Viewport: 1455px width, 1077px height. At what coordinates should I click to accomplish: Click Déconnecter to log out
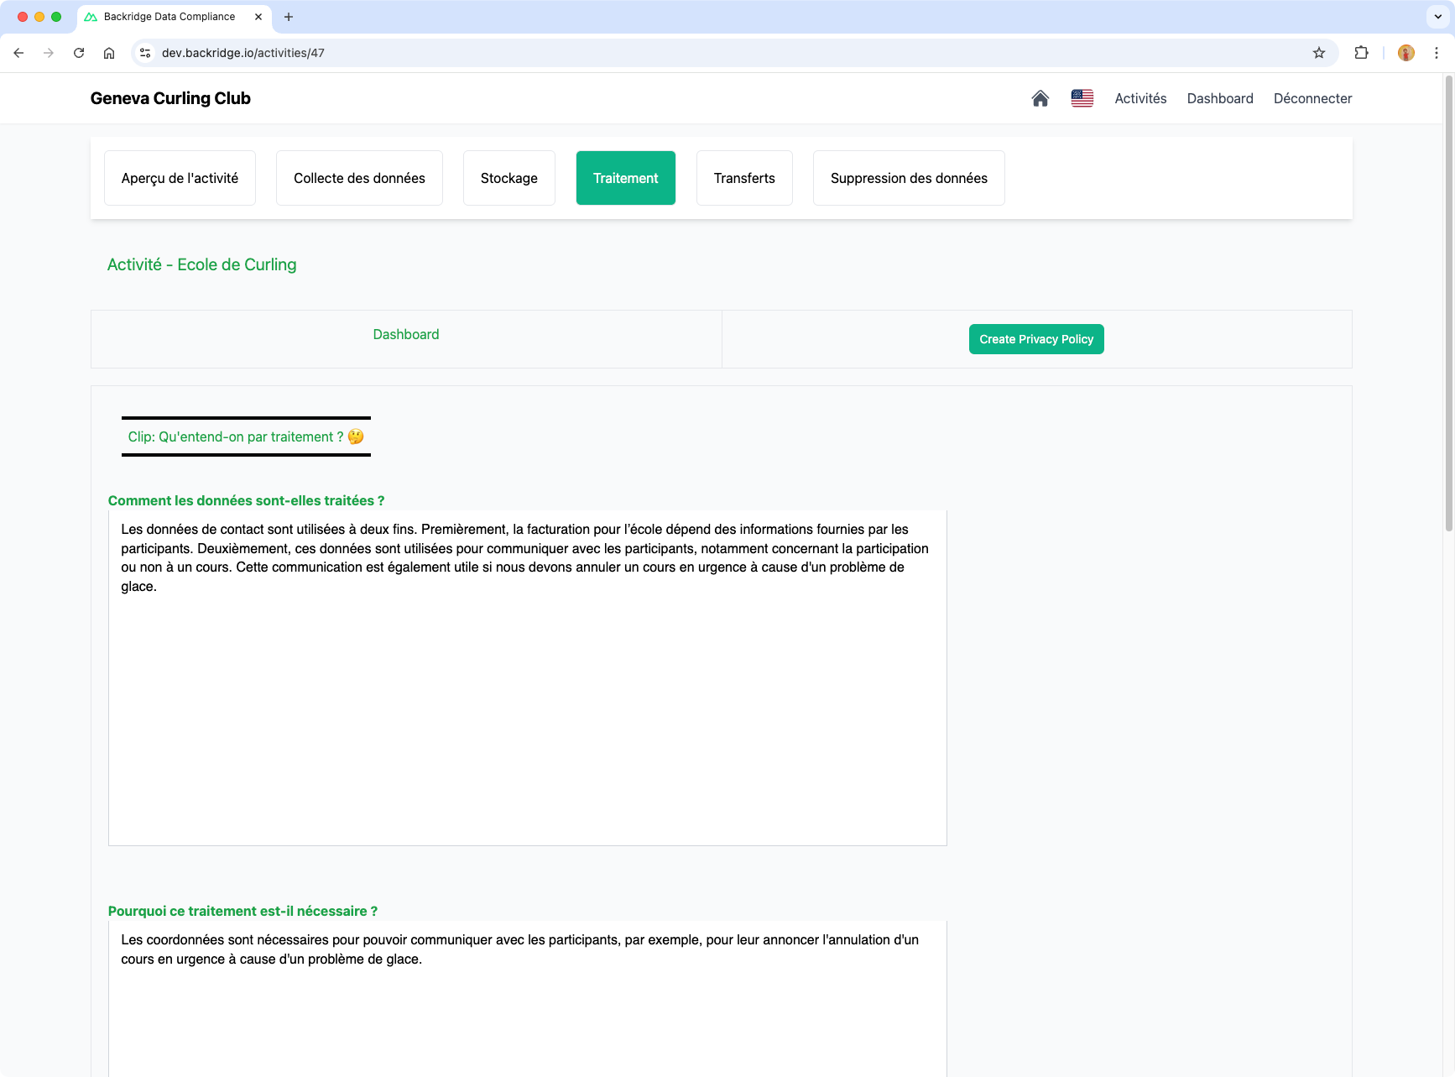(x=1312, y=98)
